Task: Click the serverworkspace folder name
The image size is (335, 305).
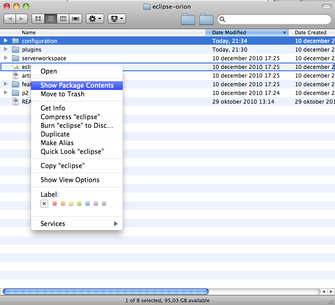Action: [x=44, y=58]
